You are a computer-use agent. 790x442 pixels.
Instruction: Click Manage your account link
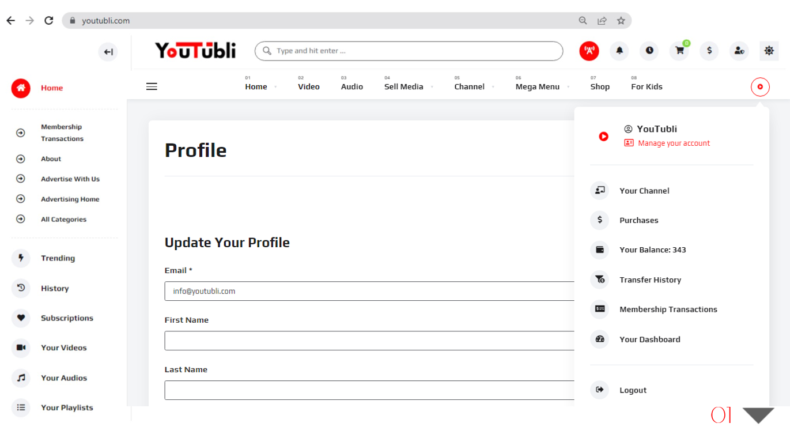674,143
